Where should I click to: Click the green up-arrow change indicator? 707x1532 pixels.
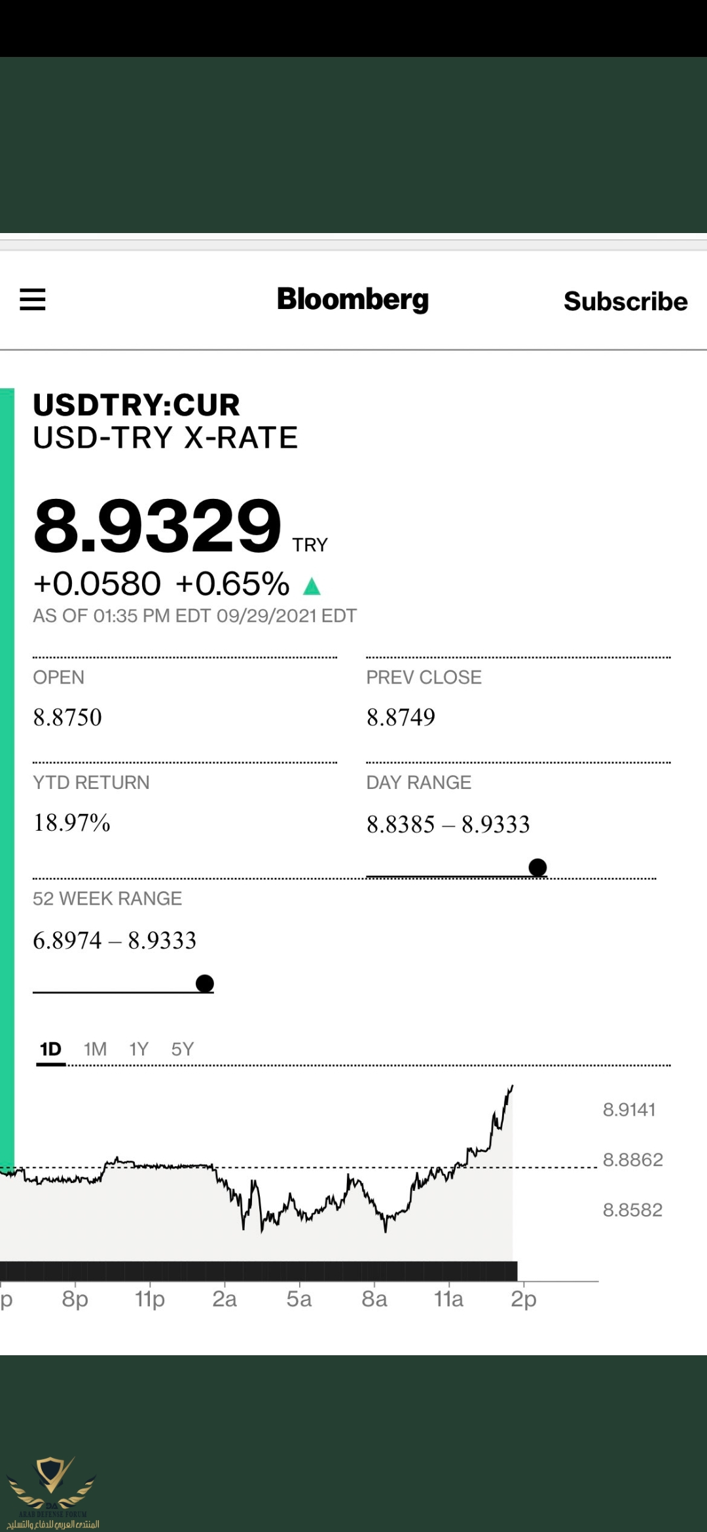pos(312,585)
